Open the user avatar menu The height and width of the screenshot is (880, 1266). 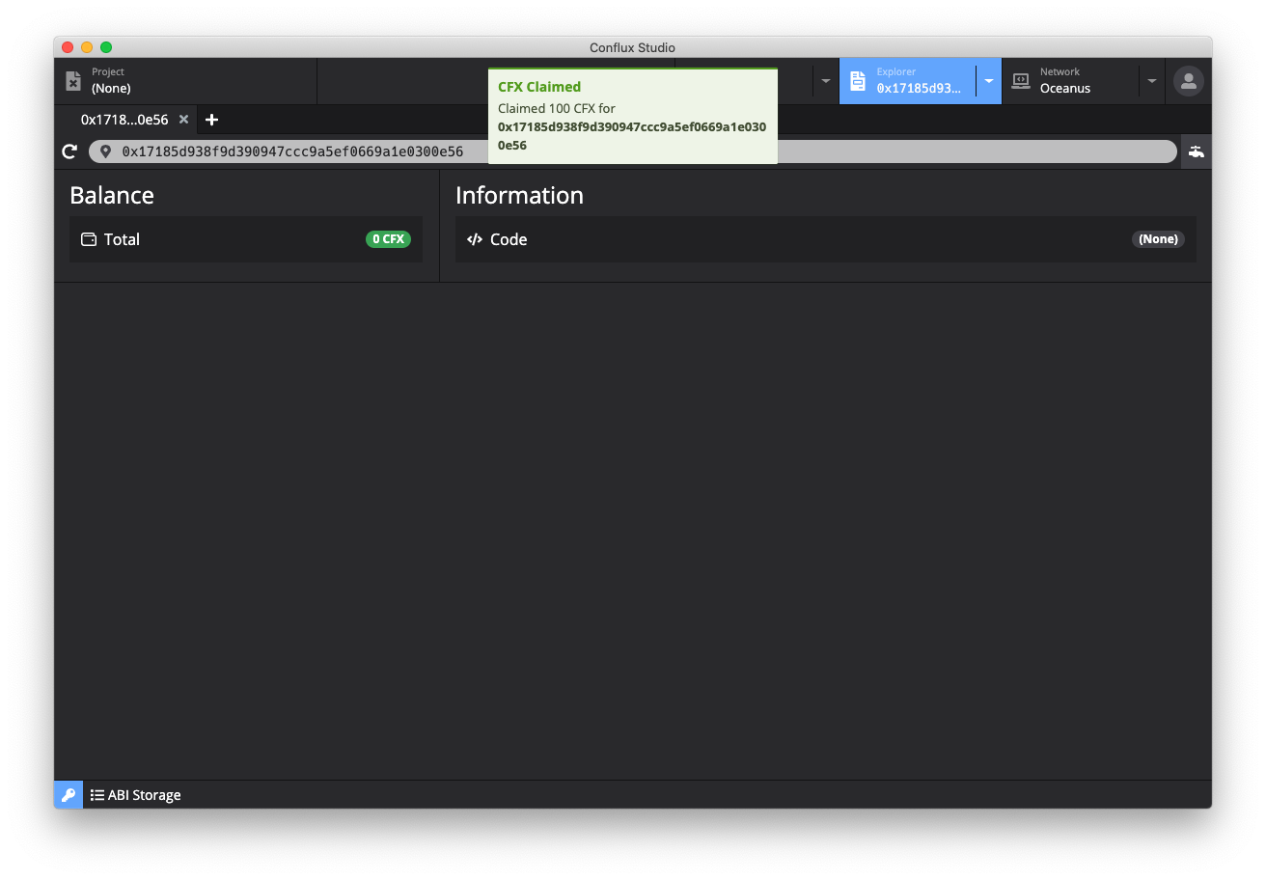tap(1188, 81)
